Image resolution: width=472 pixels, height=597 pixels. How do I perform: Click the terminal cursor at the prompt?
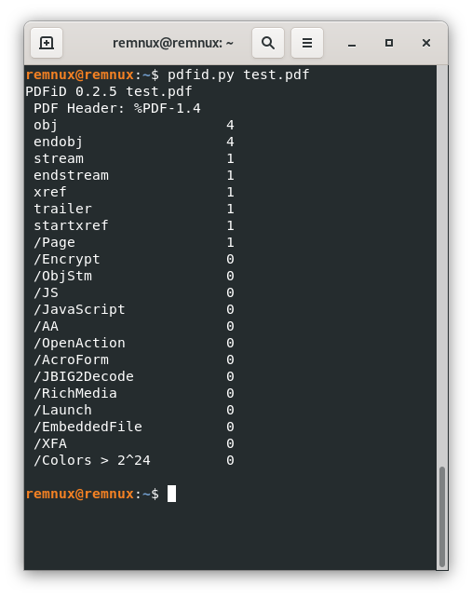tap(171, 494)
